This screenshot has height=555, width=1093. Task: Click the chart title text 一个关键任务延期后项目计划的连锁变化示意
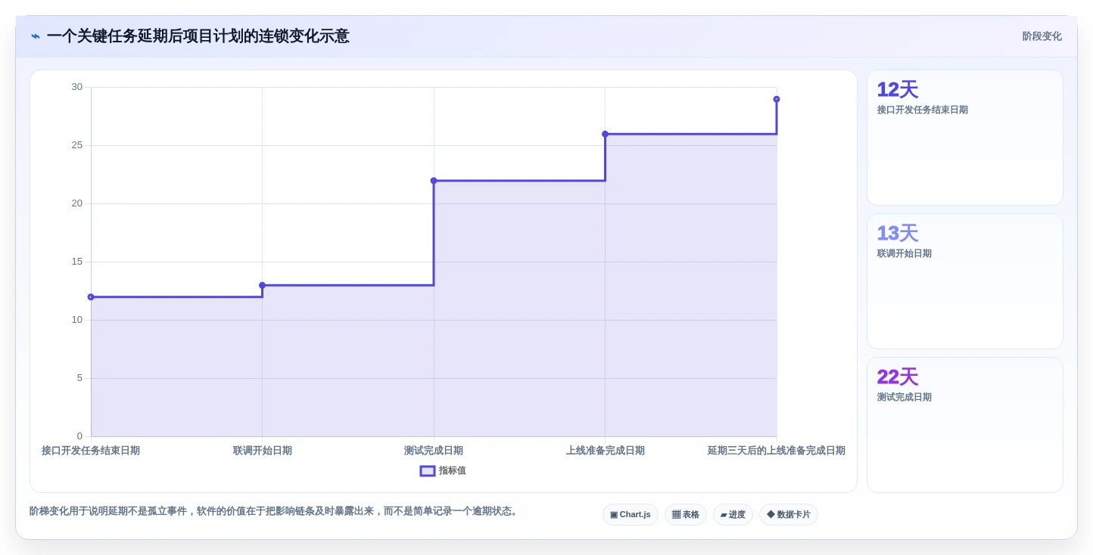(x=198, y=36)
